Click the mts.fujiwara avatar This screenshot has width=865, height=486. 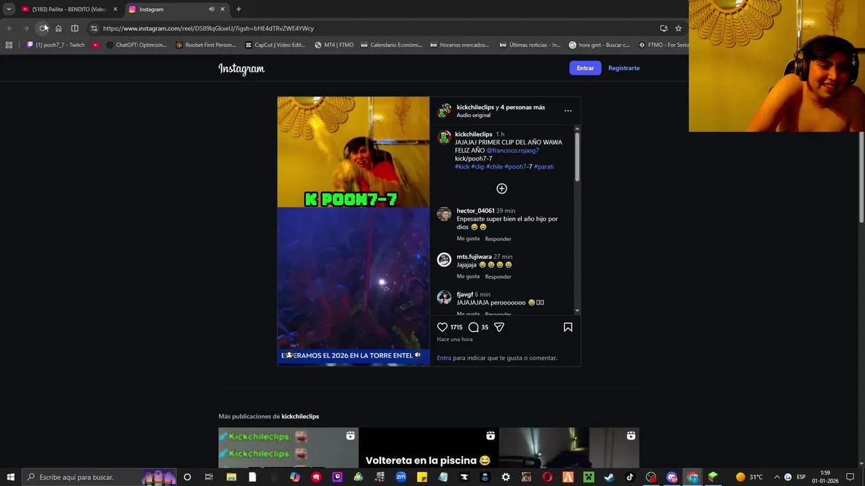pos(444,260)
